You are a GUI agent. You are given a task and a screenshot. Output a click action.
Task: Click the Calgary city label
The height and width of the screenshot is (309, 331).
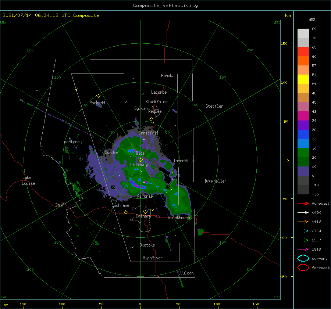(x=143, y=216)
